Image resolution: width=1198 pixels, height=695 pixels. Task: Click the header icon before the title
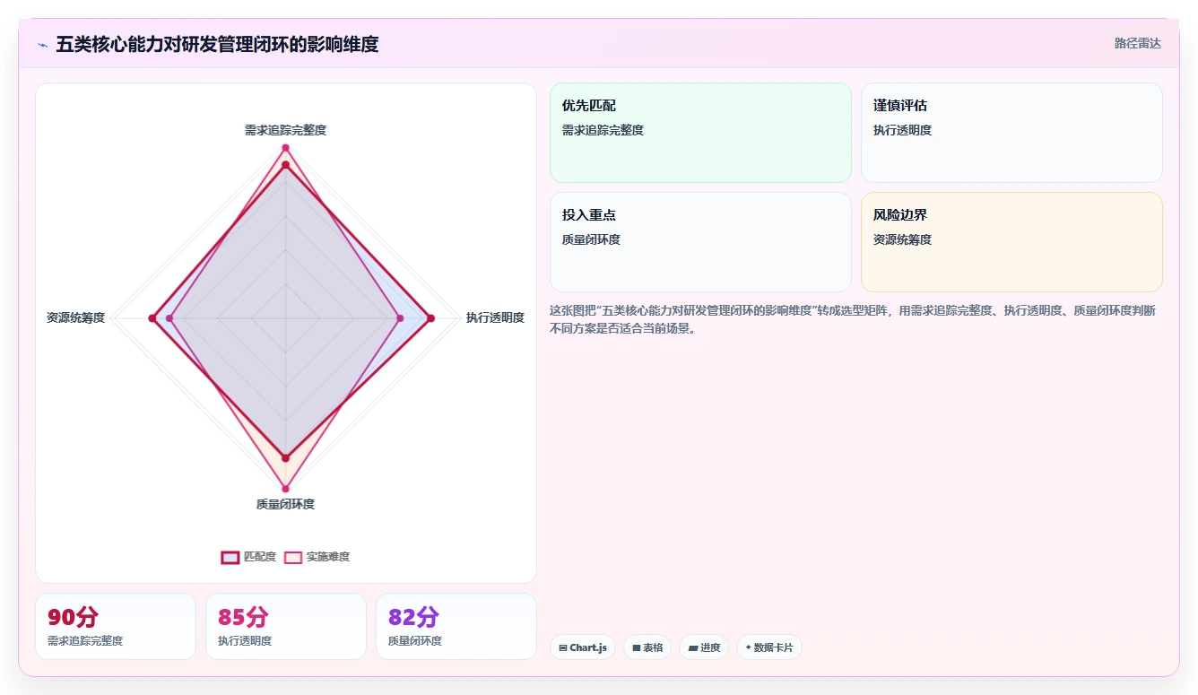[42, 44]
